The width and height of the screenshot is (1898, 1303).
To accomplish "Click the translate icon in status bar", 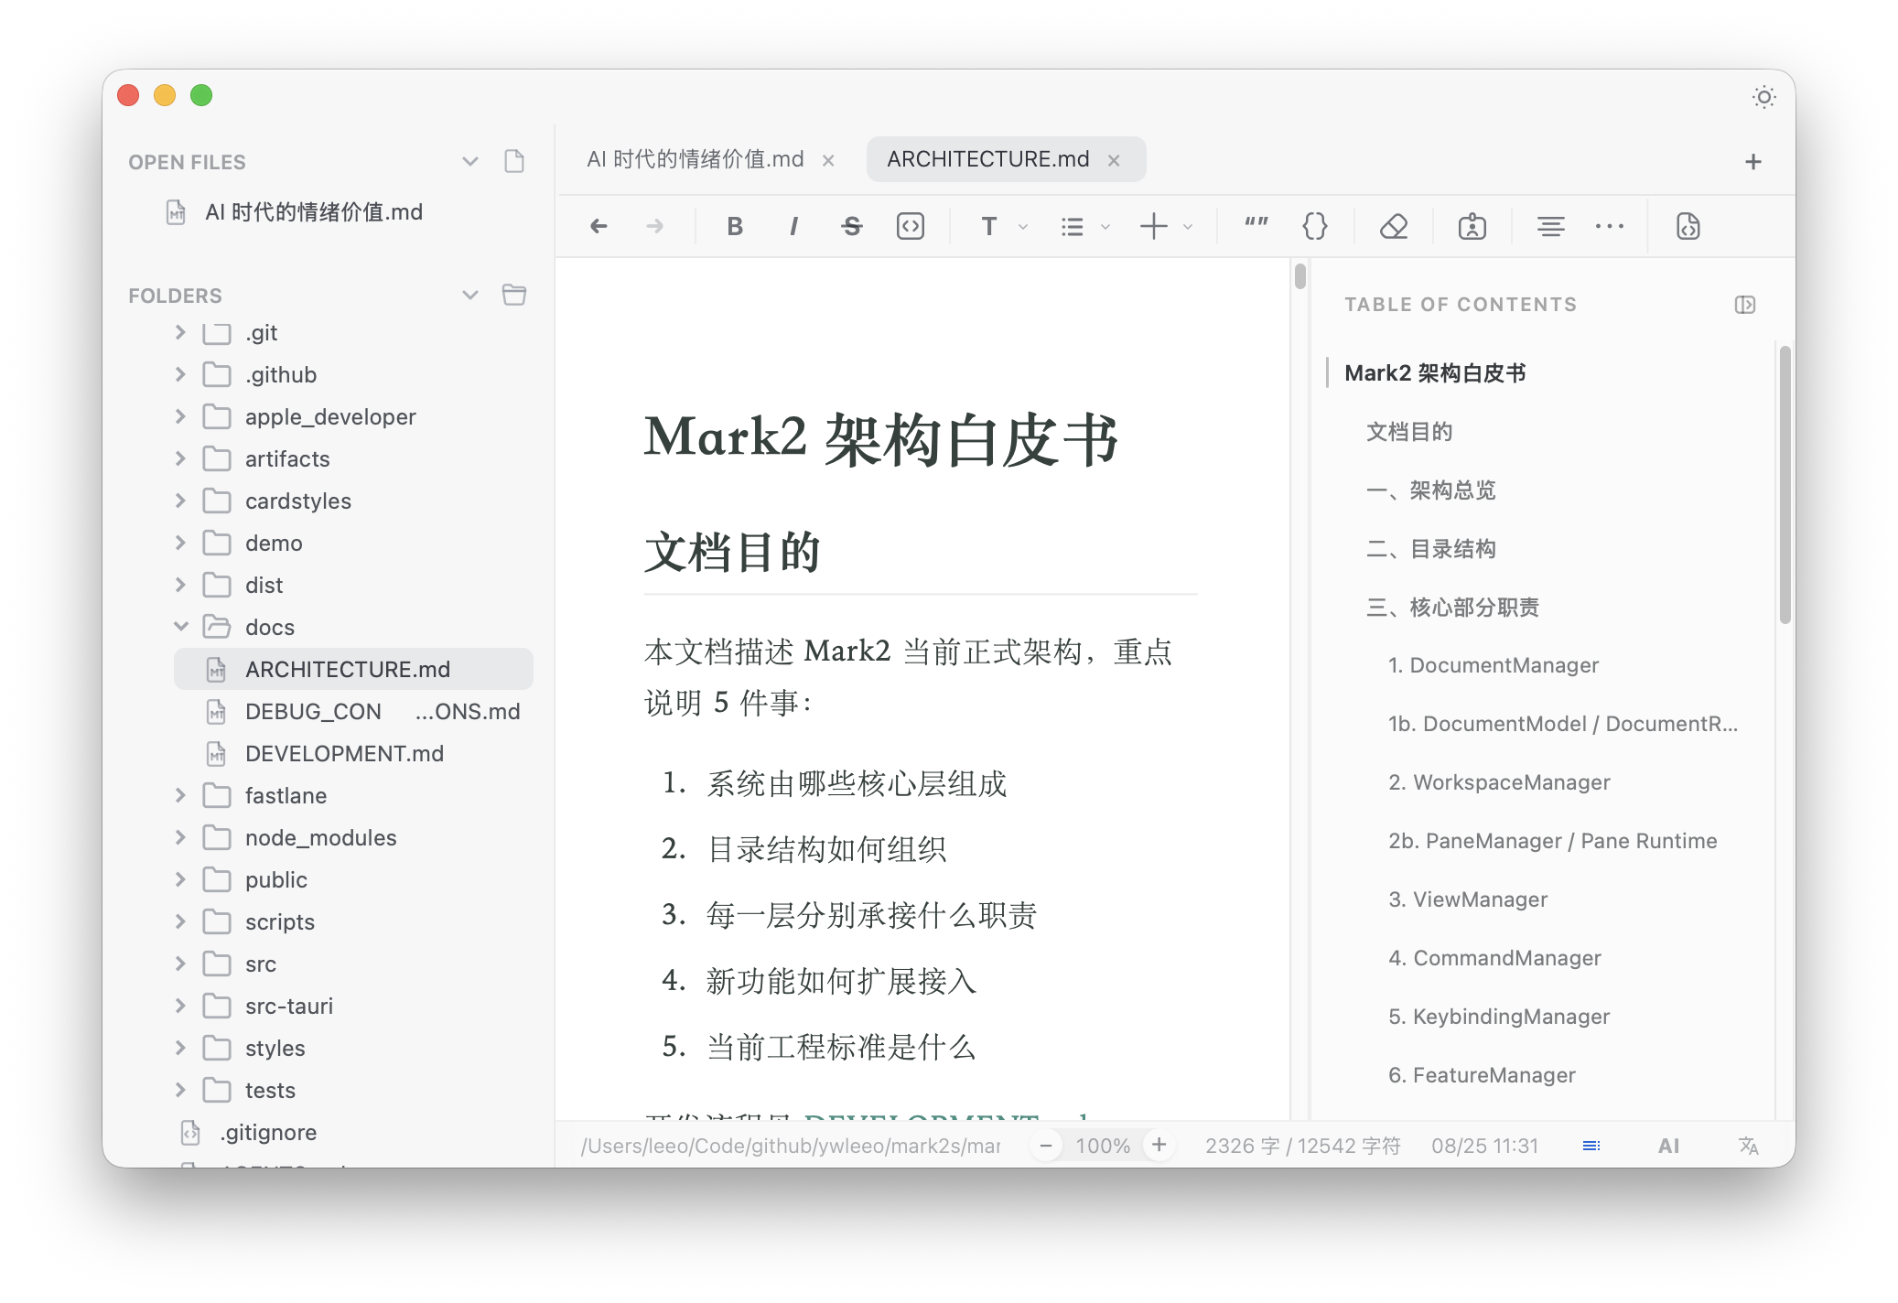I will coord(1749,1146).
